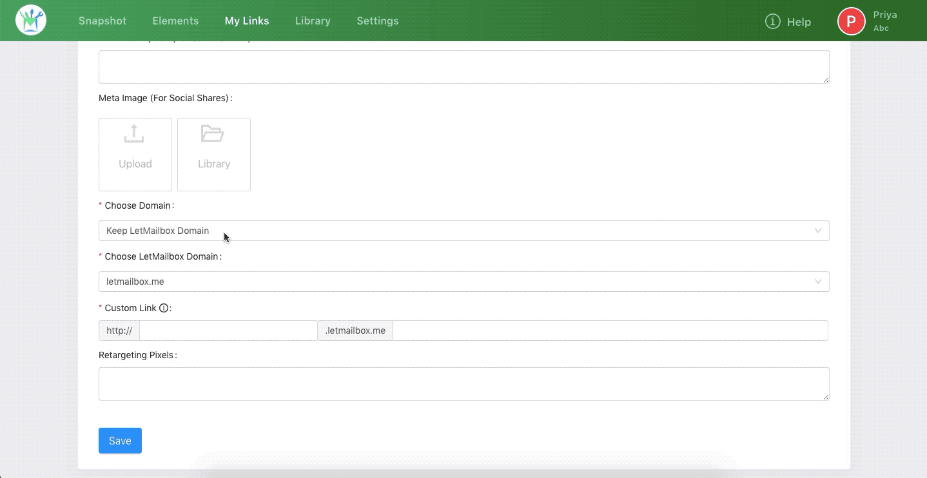The height and width of the screenshot is (478, 927).
Task: Switch to My Links tab
Action: coord(247,21)
